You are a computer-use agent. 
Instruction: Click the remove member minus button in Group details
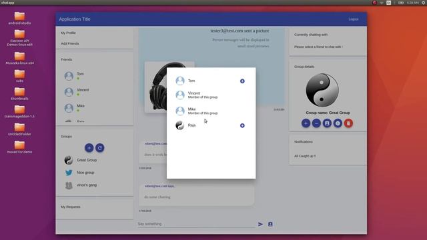(316, 123)
